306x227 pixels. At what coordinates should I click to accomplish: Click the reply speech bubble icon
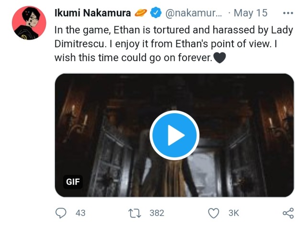(62, 213)
